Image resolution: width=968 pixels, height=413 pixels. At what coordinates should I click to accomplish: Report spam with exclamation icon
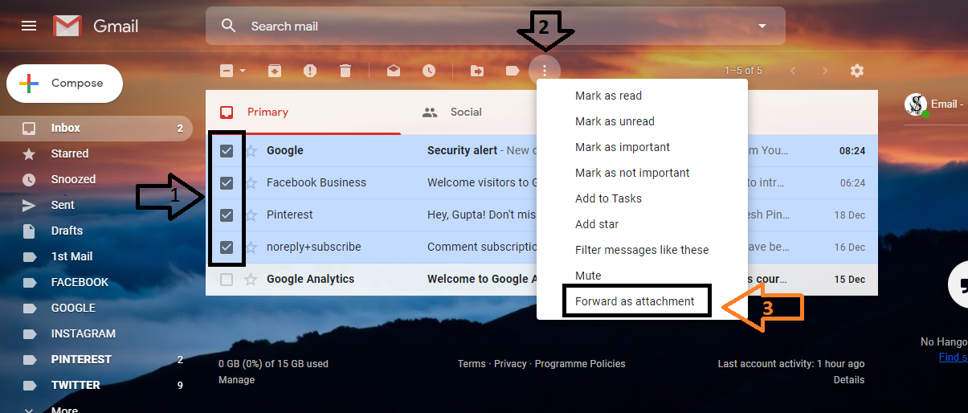pyautogui.click(x=310, y=71)
